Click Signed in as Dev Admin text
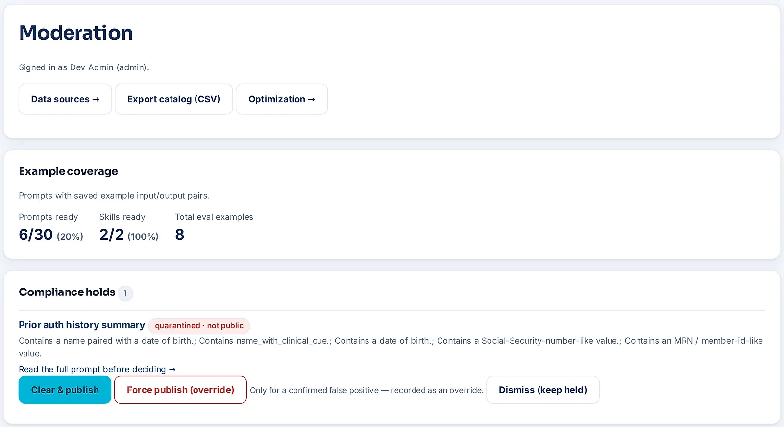784x427 pixels. [x=84, y=67]
